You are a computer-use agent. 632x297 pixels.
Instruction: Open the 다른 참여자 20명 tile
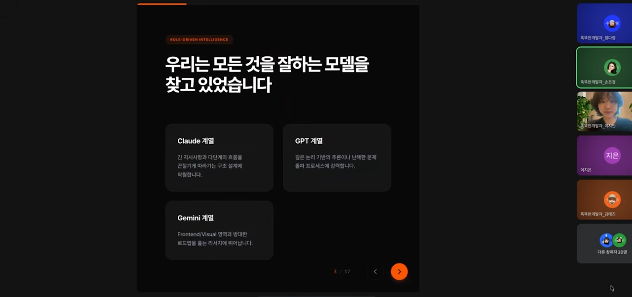coord(604,243)
